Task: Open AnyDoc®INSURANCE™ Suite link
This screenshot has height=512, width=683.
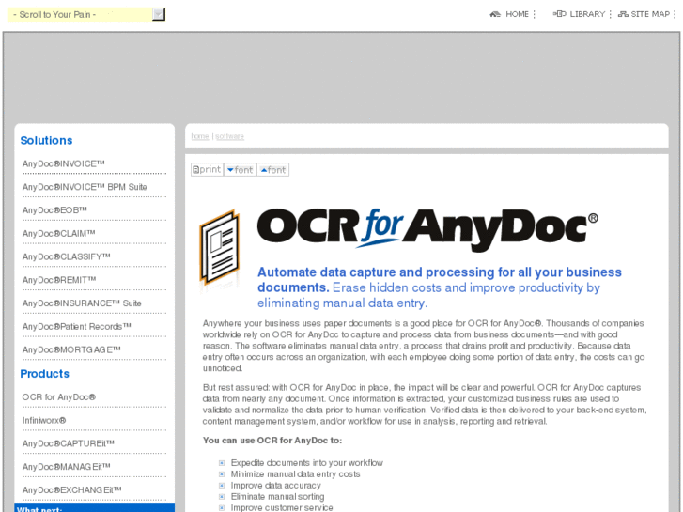Action: pyautogui.click(x=82, y=303)
